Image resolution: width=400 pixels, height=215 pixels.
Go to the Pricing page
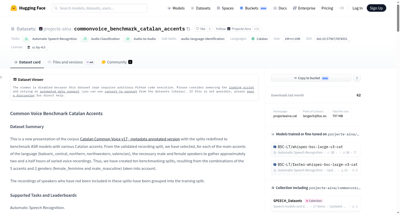point(327,8)
